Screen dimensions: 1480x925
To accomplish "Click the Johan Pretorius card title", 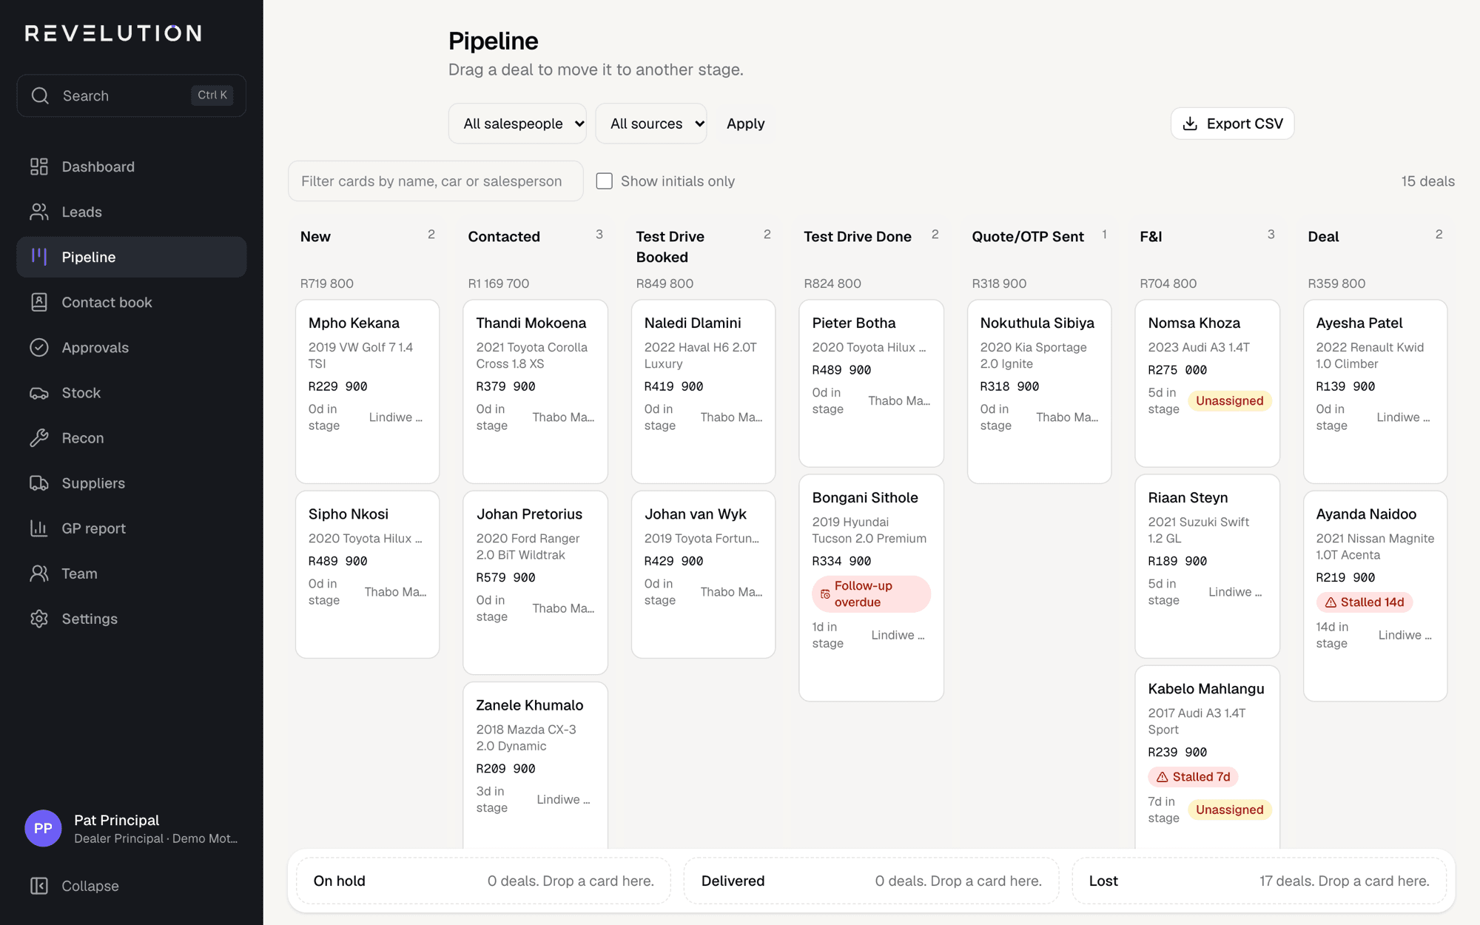I will (x=530, y=514).
